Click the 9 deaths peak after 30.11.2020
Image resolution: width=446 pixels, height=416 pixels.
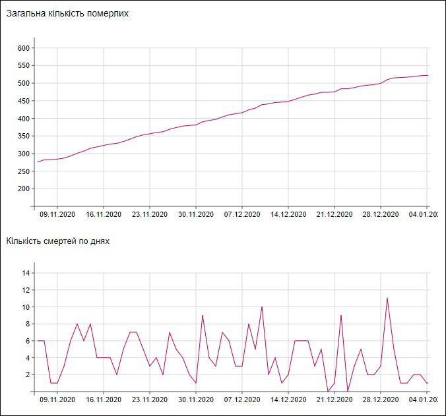[x=203, y=315]
